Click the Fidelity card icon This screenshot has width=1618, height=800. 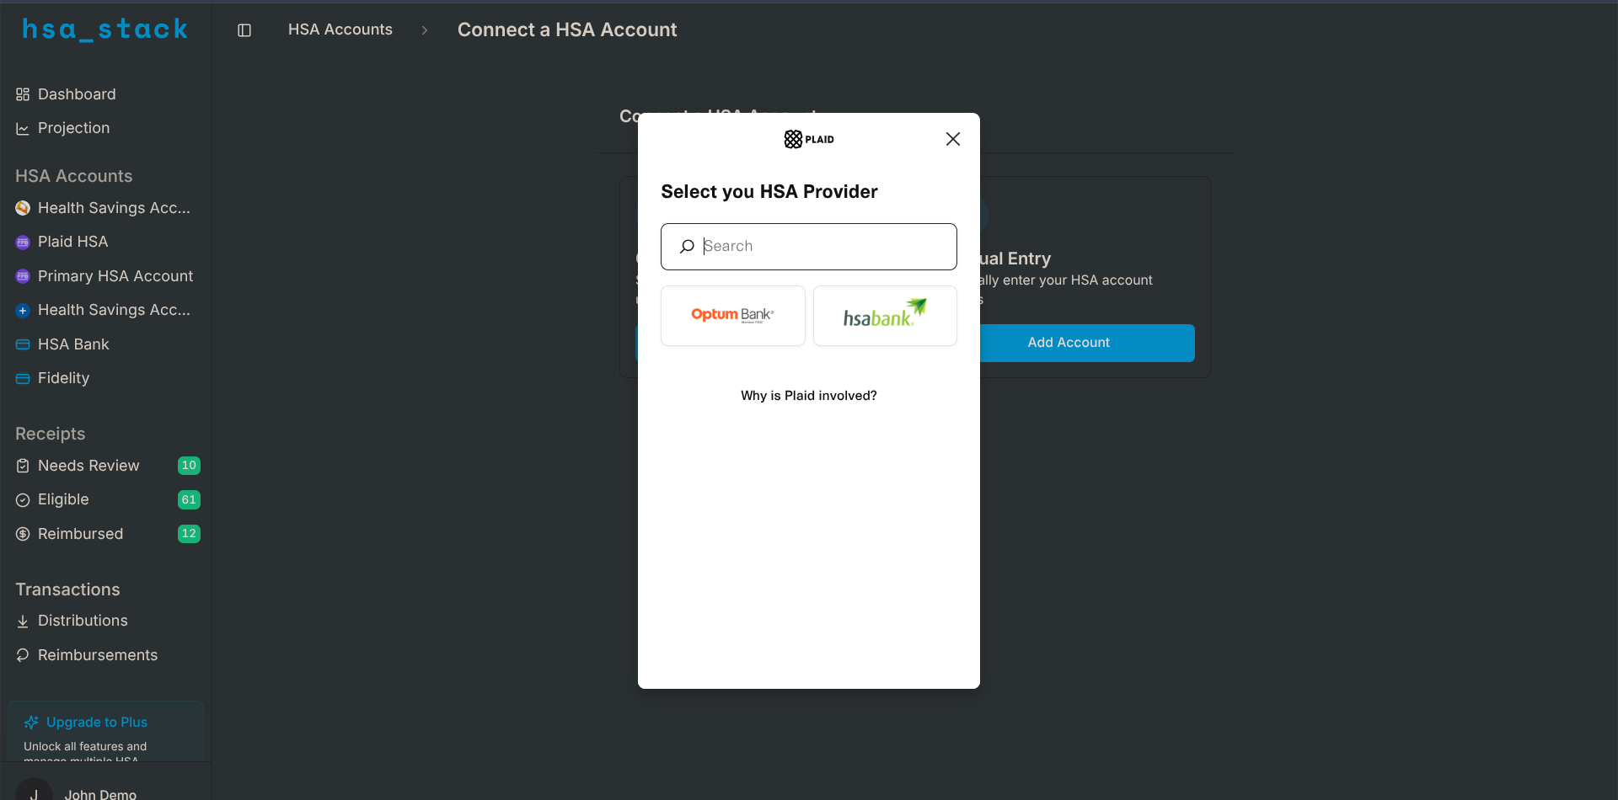point(23,379)
